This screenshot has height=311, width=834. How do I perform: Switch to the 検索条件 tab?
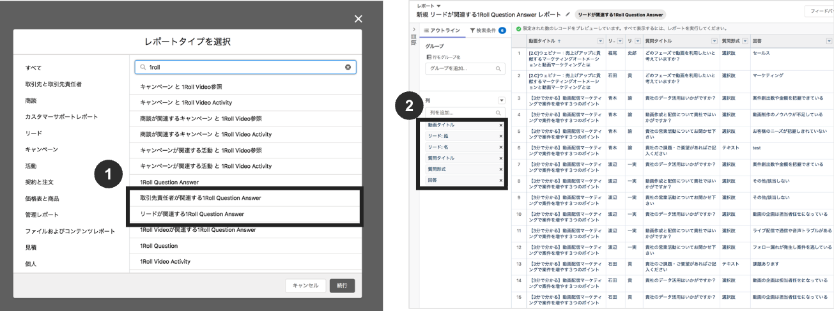[488, 30]
